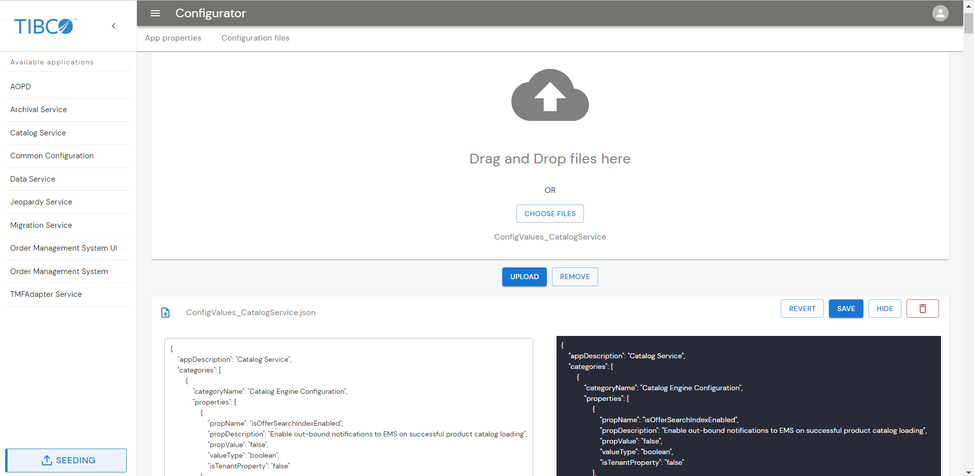
Task: Click the Available applications heading
Action: pyautogui.click(x=52, y=62)
